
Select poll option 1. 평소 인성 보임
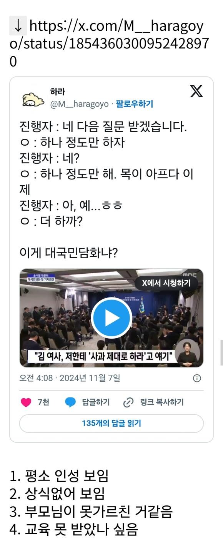[59, 476]
